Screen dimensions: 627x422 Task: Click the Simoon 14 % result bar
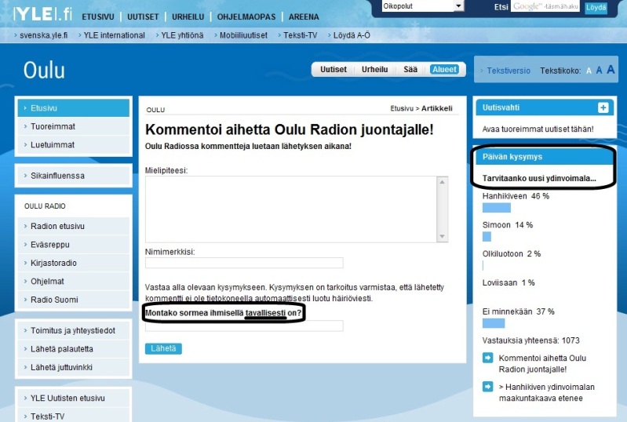487,237
